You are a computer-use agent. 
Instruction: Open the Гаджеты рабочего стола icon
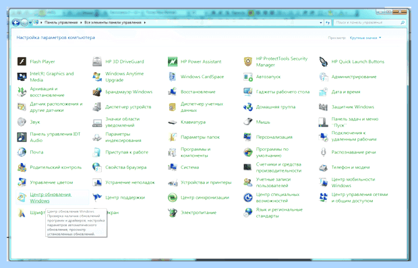(248, 92)
